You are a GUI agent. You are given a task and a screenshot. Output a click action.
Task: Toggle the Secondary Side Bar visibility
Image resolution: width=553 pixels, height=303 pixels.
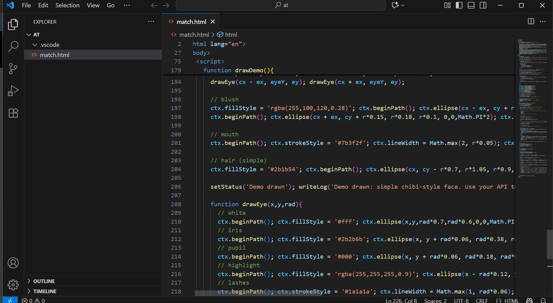pos(483,5)
